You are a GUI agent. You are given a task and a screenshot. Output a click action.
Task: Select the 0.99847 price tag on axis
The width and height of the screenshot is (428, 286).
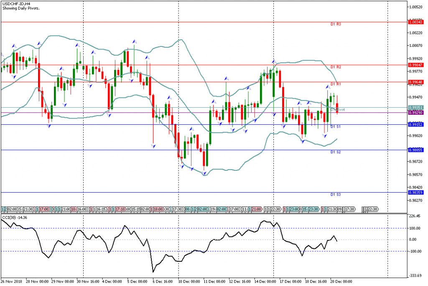click(416, 65)
